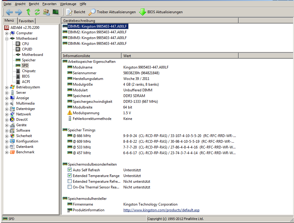Expand the Netzwerk tree node

(7, 115)
